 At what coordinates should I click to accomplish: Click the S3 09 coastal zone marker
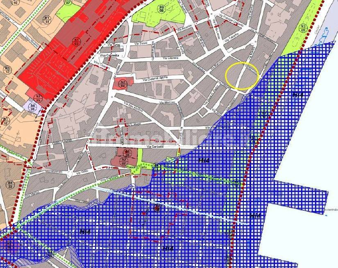coord(303,28)
